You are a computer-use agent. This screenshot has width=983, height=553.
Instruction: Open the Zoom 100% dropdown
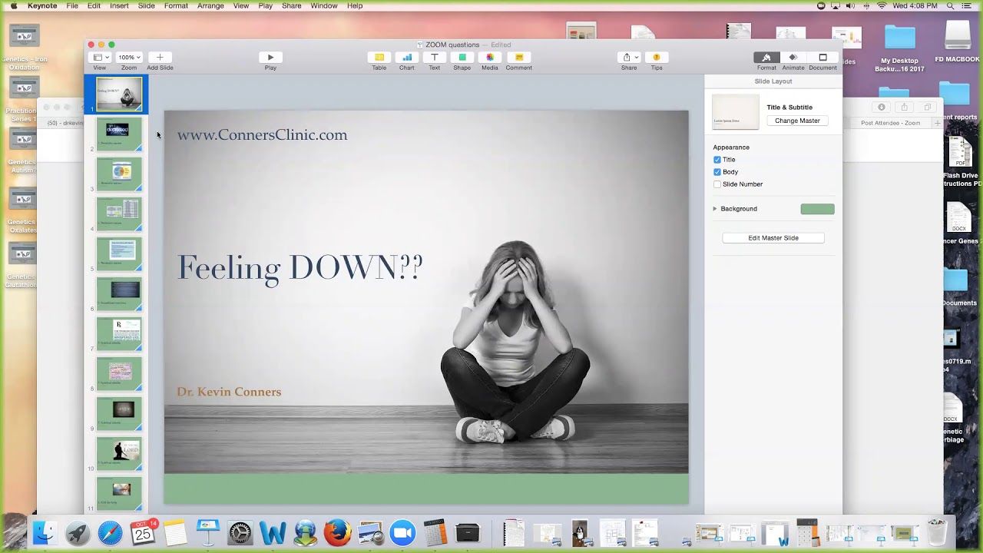[x=128, y=58]
